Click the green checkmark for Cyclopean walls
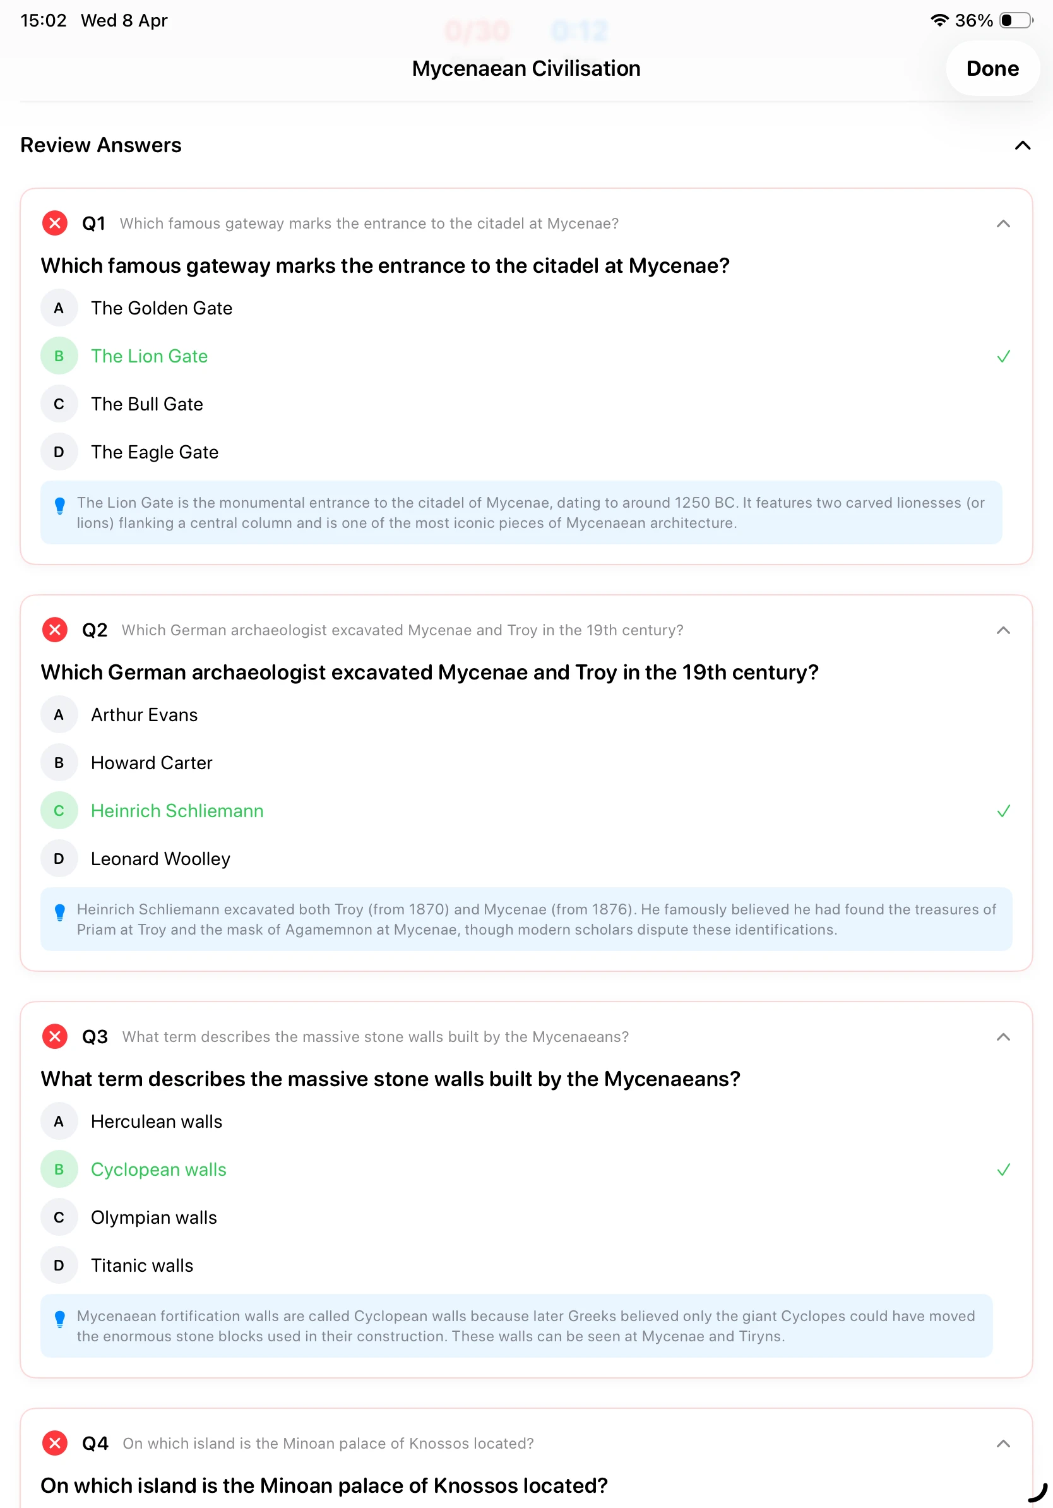This screenshot has width=1053, height=1508. 1003,1169
